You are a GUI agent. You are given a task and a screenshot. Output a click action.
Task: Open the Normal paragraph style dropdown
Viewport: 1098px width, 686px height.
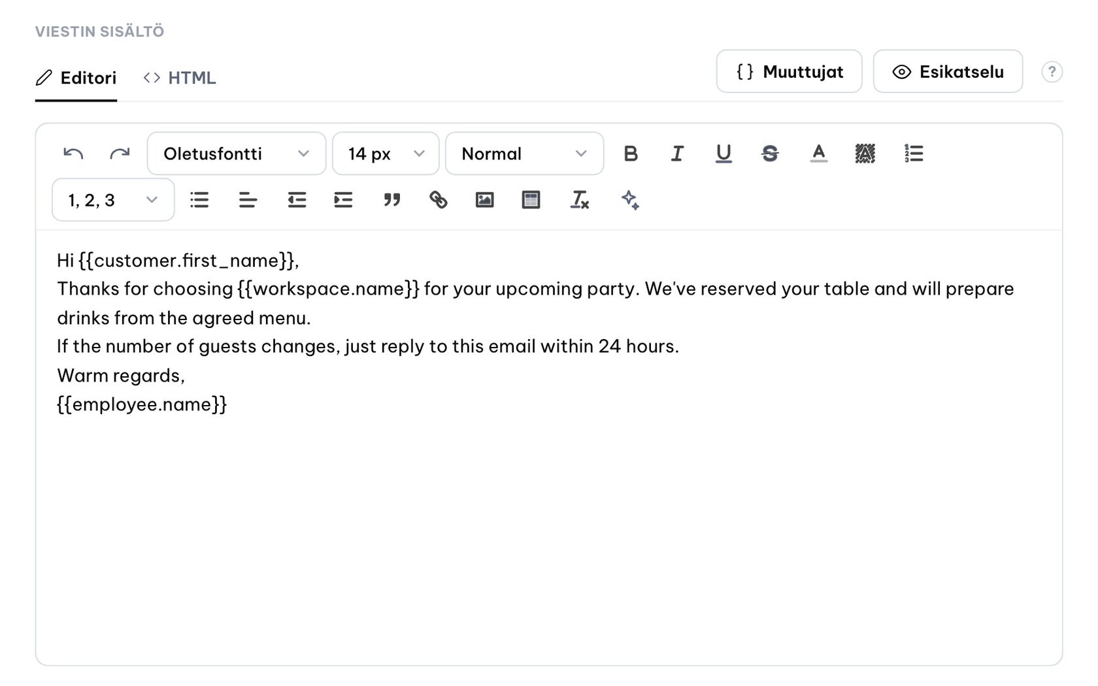coord(524,154)
